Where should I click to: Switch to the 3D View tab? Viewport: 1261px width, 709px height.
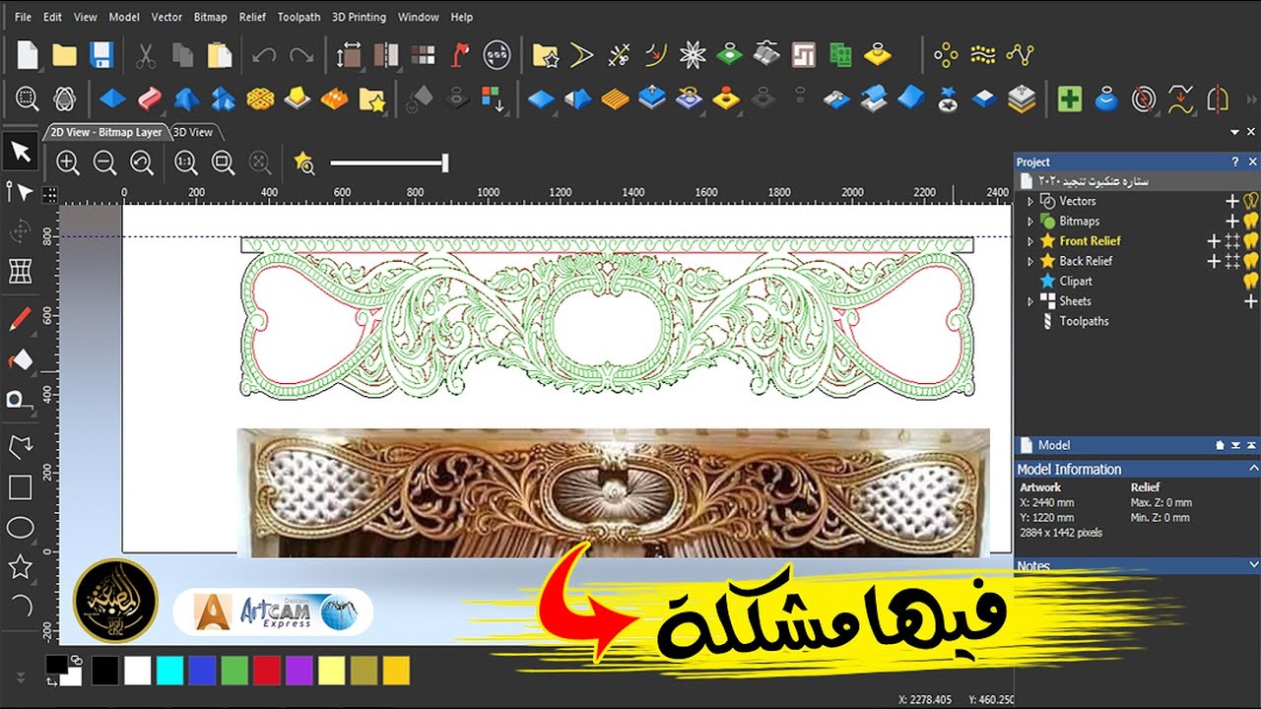pos(193,132)
